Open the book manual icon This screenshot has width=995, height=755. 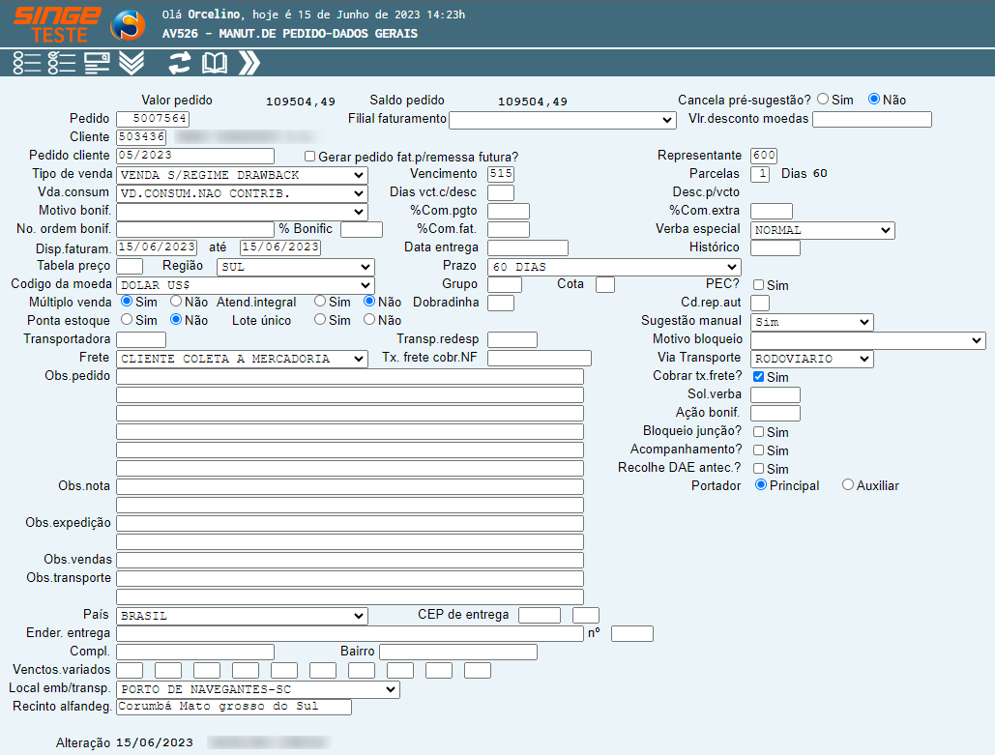click(x=215, y=63)
